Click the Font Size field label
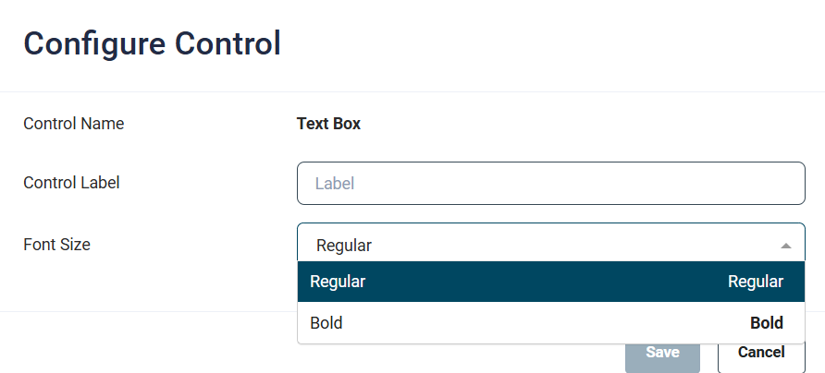Screen dimensions: 825x373 [56, 245]
